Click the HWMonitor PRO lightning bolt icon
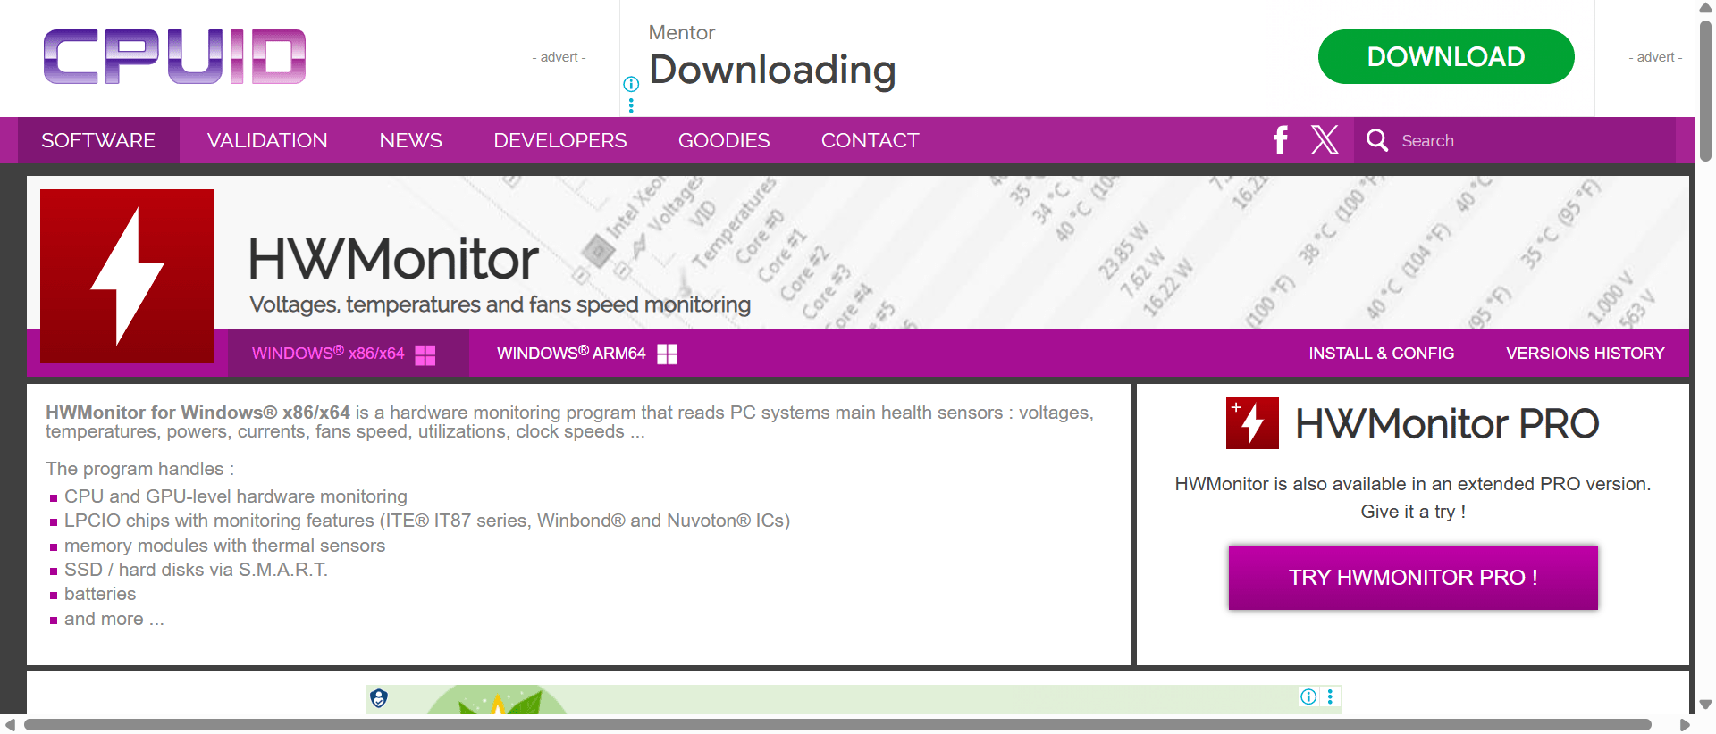This screenshot has height=734, width=1716. click(1252, 422)
